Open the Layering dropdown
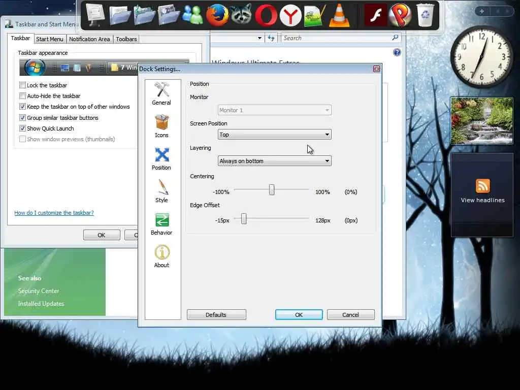This screenshot has width=520, height=390. pos(274,161)
